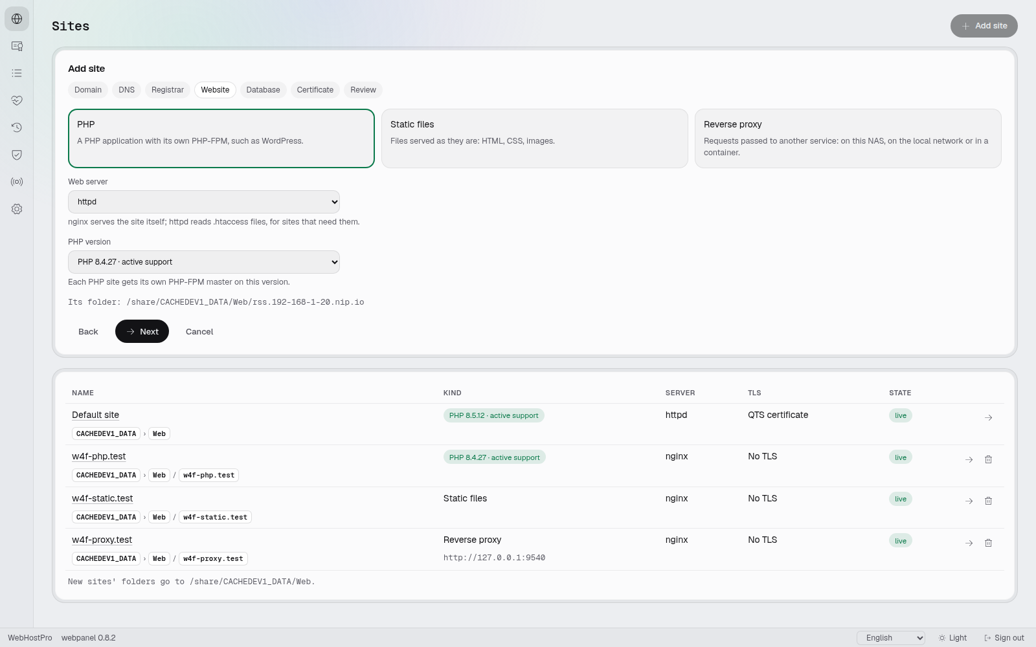
Task: Open w4f-proxy.test row arrow
Action: point(969,543)
